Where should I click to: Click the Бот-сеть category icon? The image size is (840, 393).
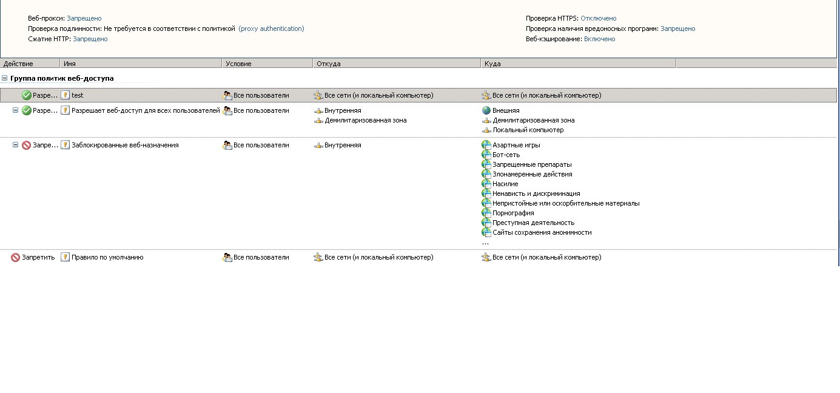click(x=486, y=155)
